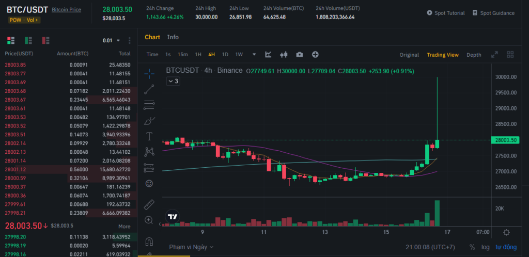529x257 pixels.
Task: Click the sell order price 28003.85
Action: click(15, 65)
